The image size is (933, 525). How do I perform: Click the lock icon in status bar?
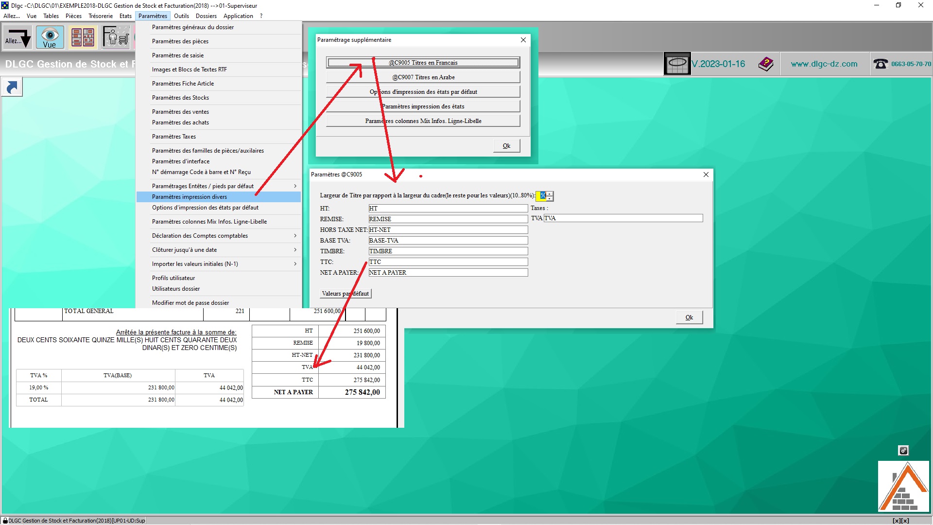(x=5, y=521)
